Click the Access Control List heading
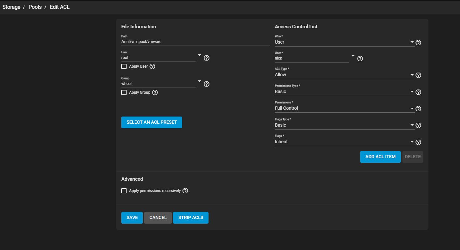This screenshot has width=460, height=250. tap(296, 27)
